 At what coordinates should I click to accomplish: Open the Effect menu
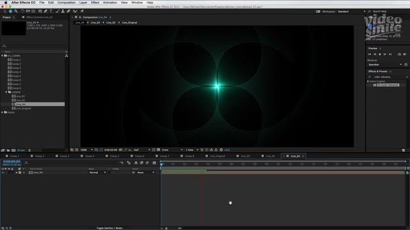(95, 3)
